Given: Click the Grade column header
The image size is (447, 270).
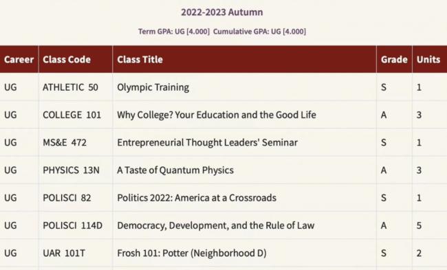Looking at the screenshot, I should [394, 59].
